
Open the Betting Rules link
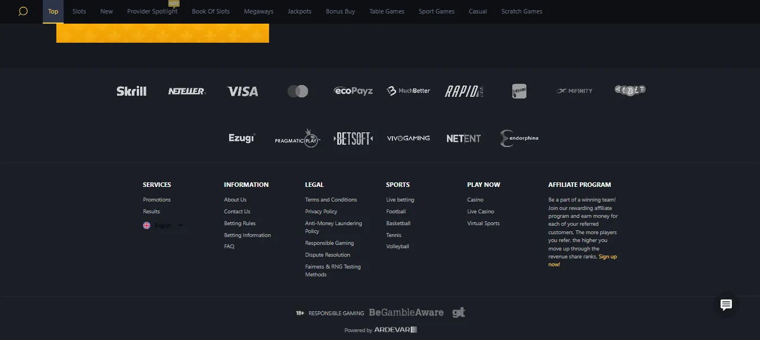(240, 223)
